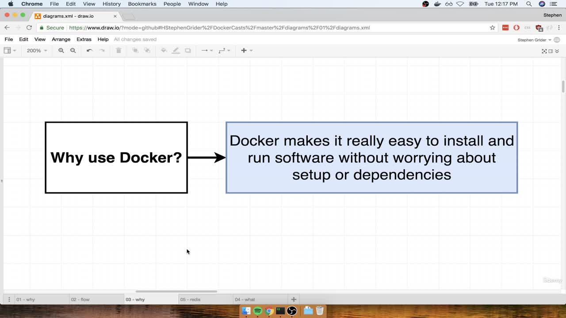Undo the last change

(89, 50)
